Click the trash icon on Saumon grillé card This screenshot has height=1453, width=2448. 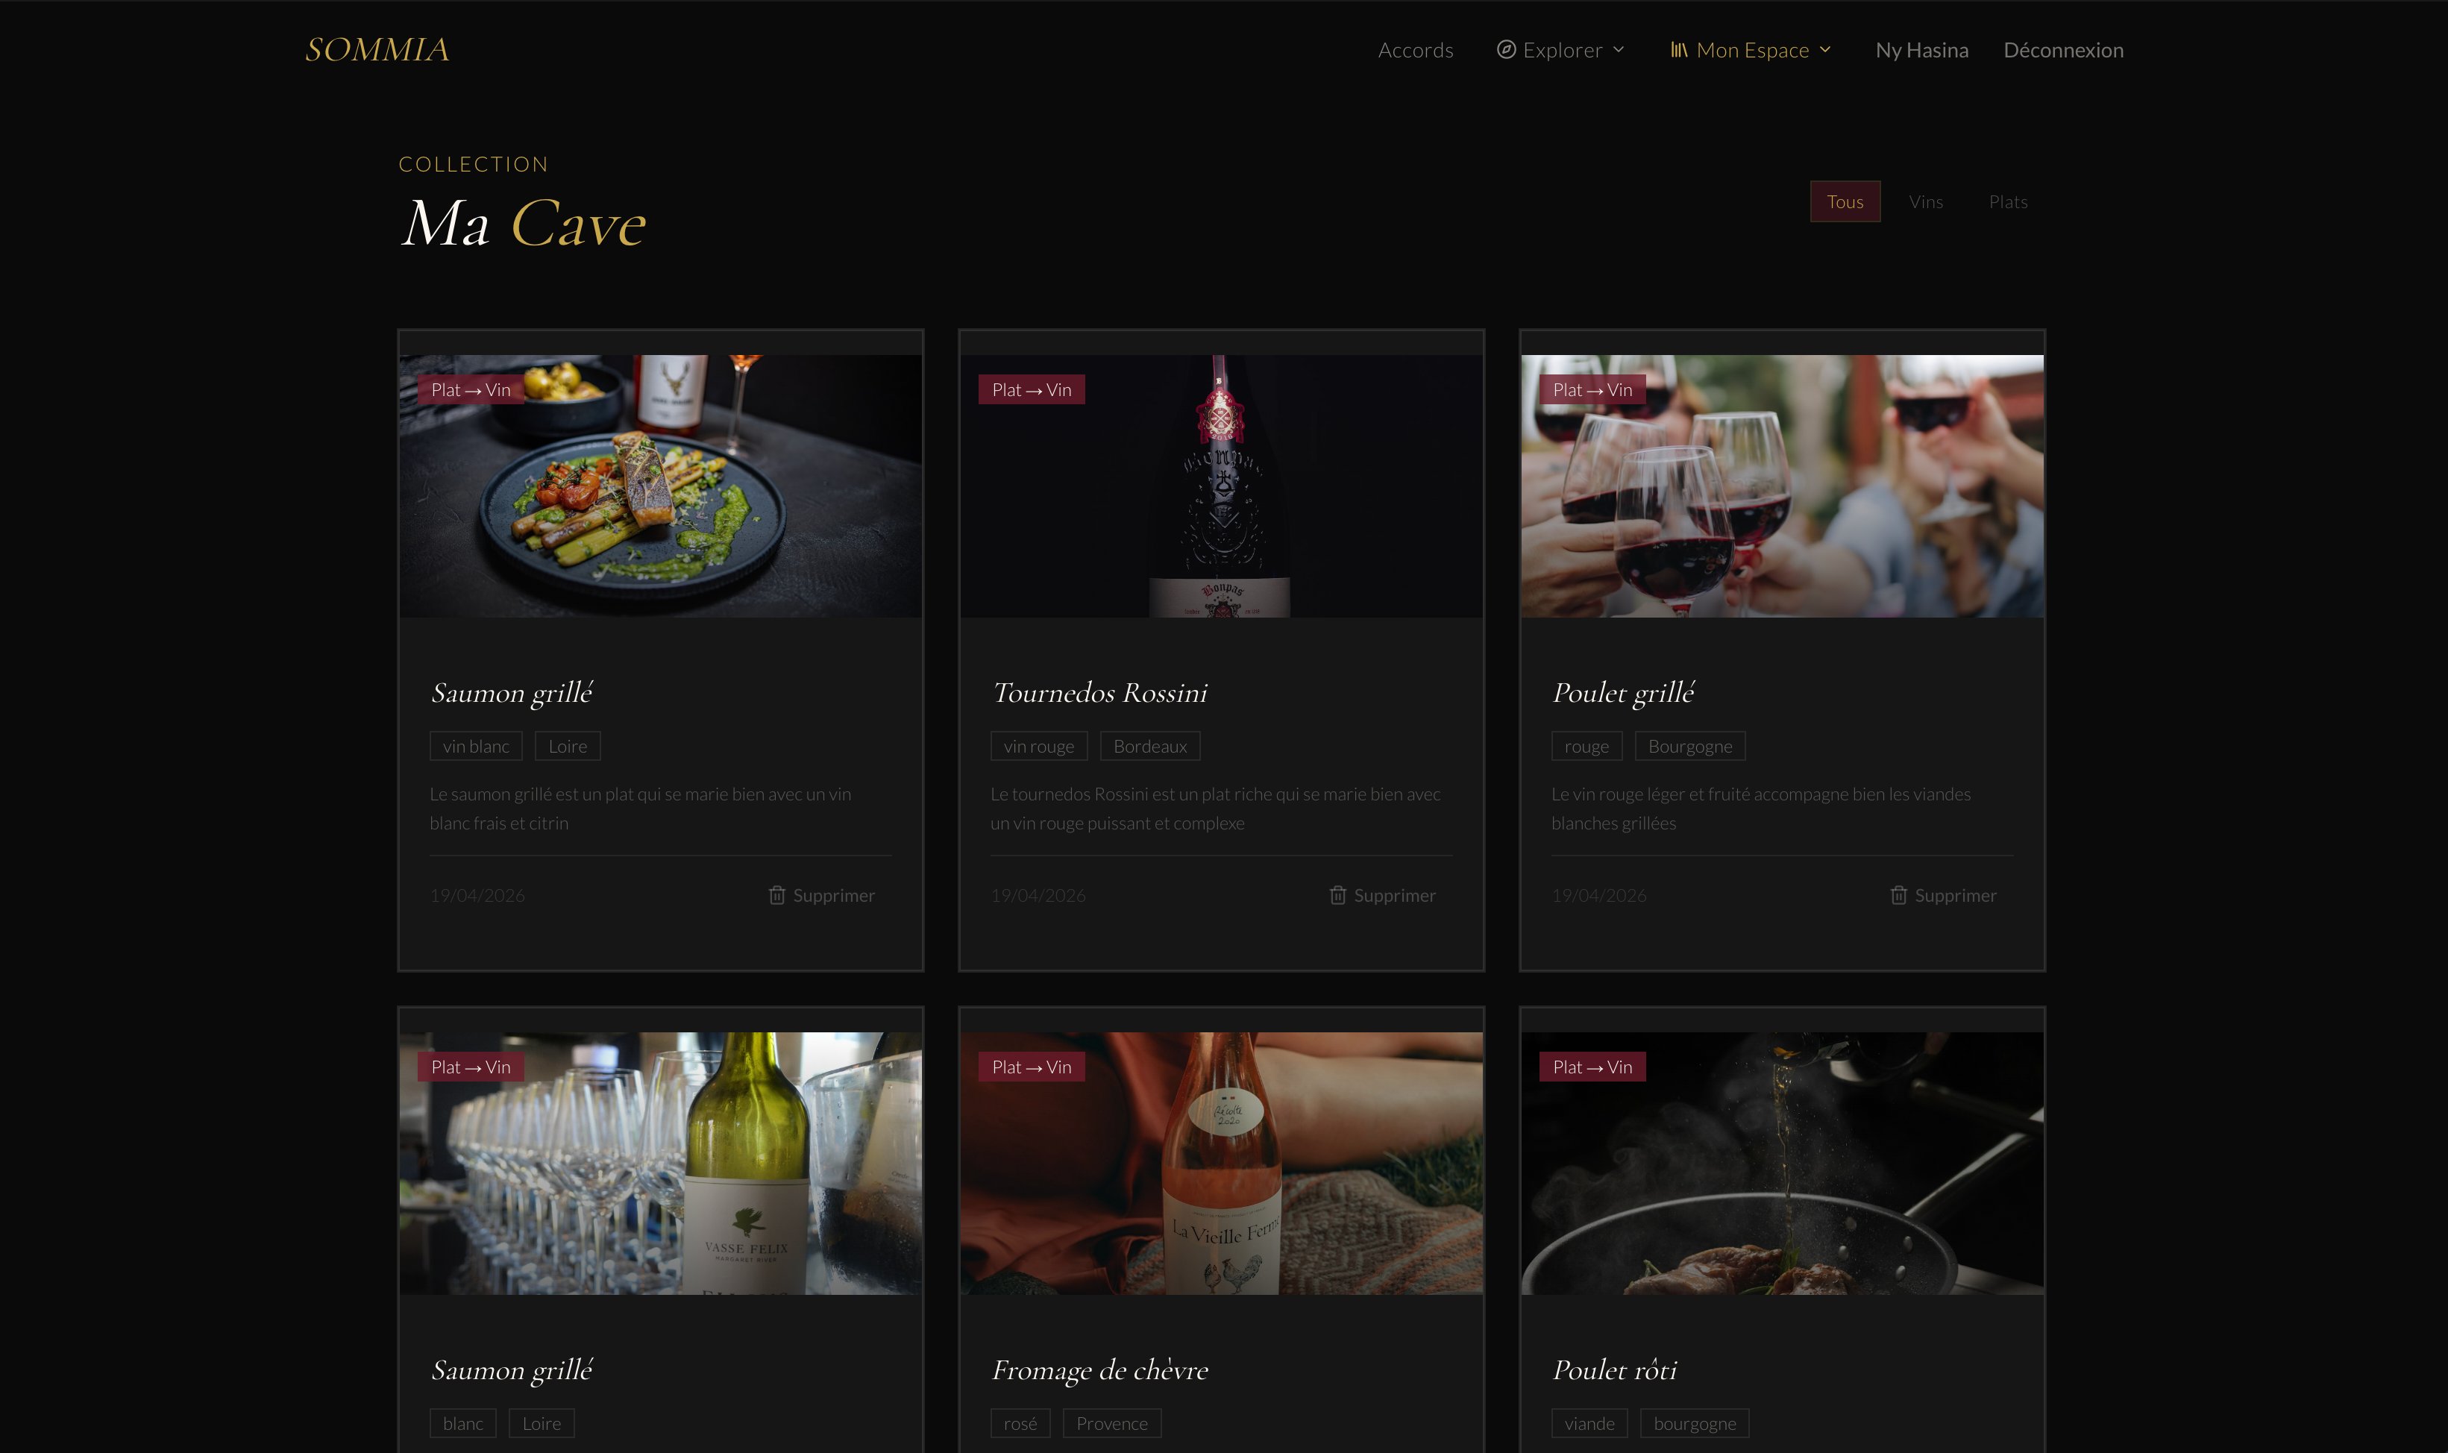[777, 895]
